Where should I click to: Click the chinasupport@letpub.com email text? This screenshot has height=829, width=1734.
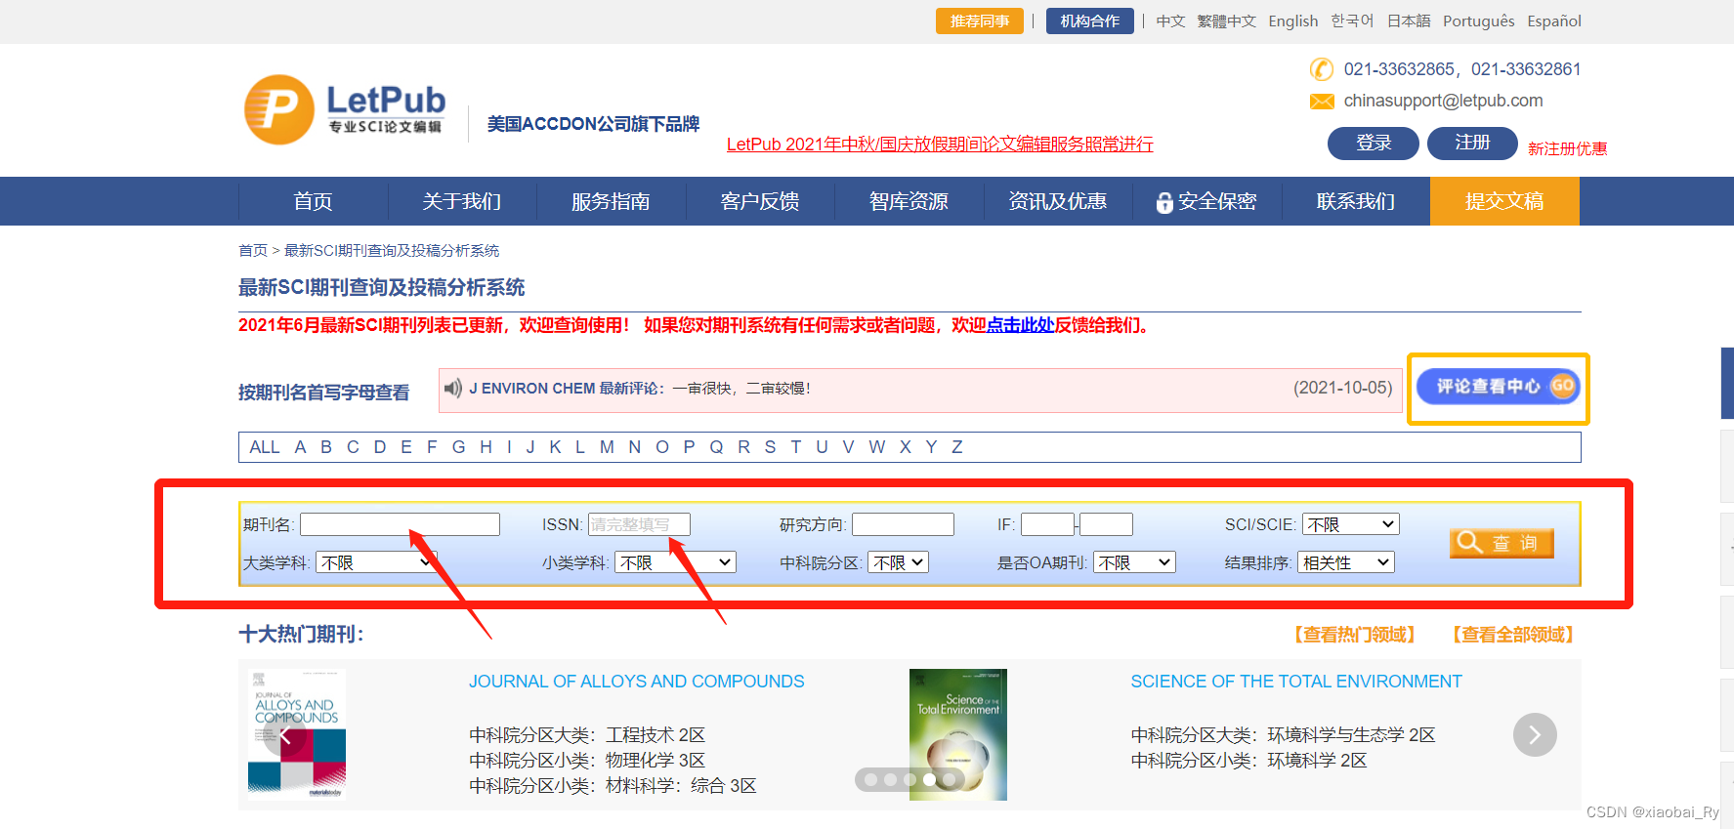pyautogui.click(x=1444, y=101)
